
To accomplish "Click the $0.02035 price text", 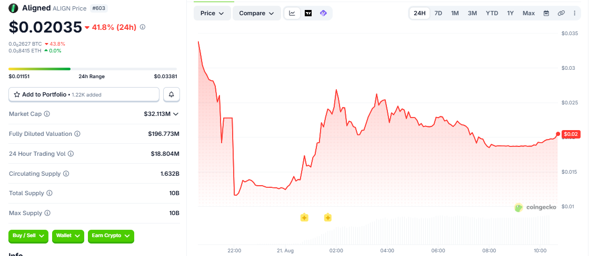I will click(45, 27).
